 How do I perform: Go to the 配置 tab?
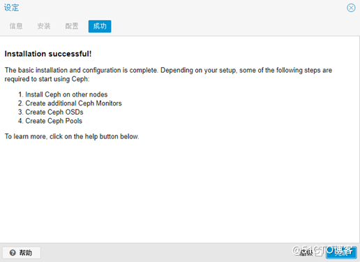pos(72,26)
